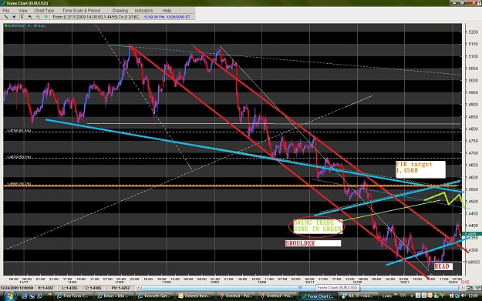Click the Links toolbar on taskbar
Viewport: 482px width, 301px height.
(387, 296)
